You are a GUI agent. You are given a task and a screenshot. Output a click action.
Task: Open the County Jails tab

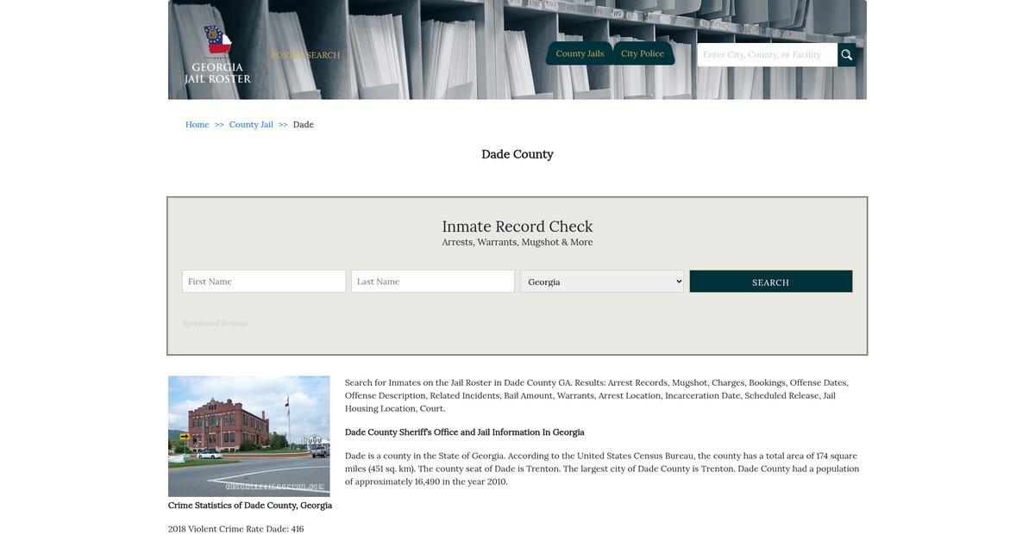[580, 53]
